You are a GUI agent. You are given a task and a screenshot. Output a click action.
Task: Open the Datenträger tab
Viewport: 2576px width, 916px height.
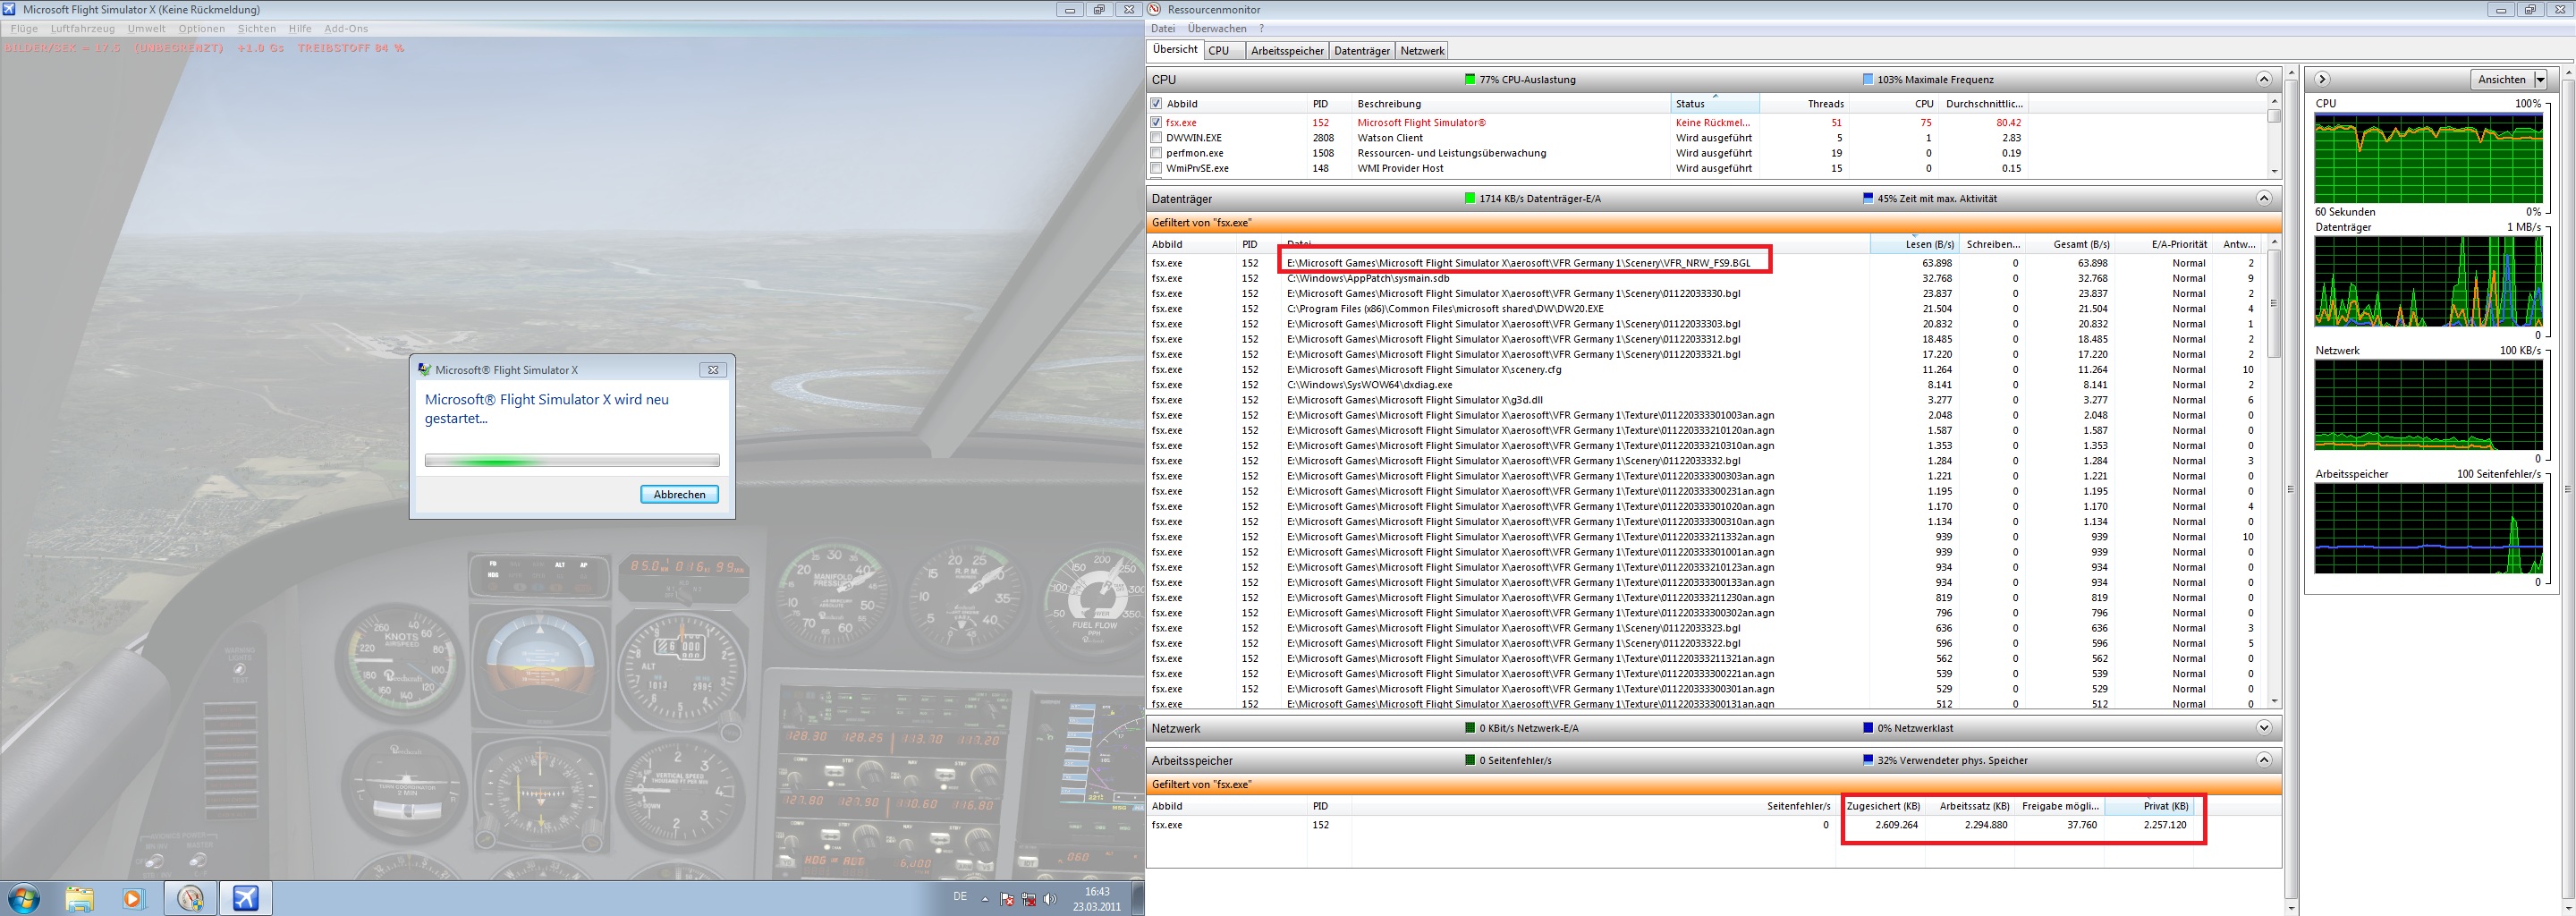(x=1362, y=51)
